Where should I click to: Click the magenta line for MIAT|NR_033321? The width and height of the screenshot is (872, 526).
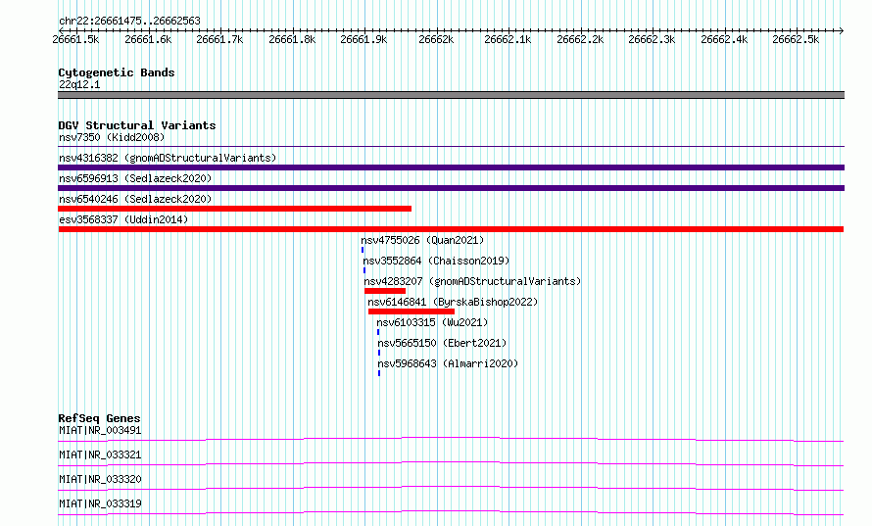coord(451,463)
